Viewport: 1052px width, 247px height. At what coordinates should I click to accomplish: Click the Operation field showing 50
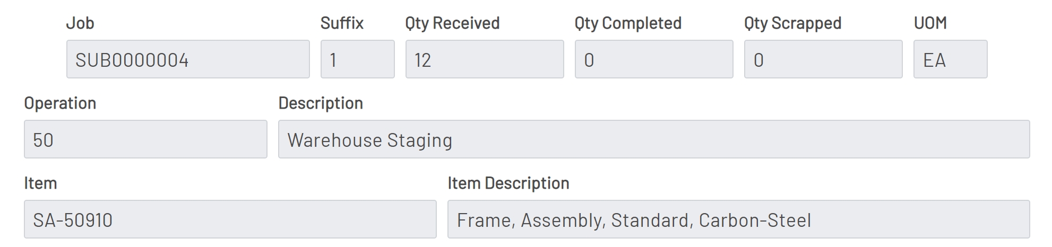145,139
